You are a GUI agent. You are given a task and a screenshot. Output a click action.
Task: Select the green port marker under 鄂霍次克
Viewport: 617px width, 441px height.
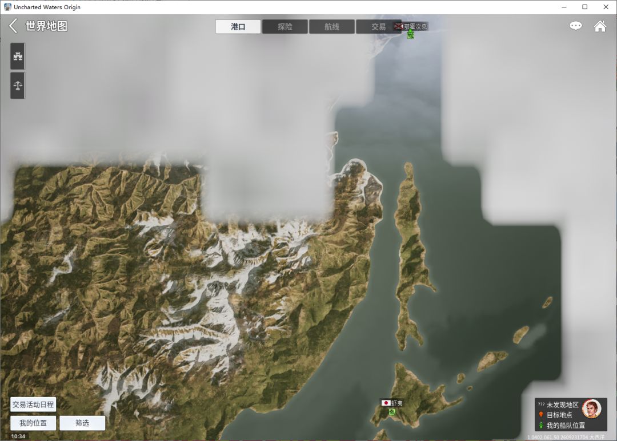point(410,35)
